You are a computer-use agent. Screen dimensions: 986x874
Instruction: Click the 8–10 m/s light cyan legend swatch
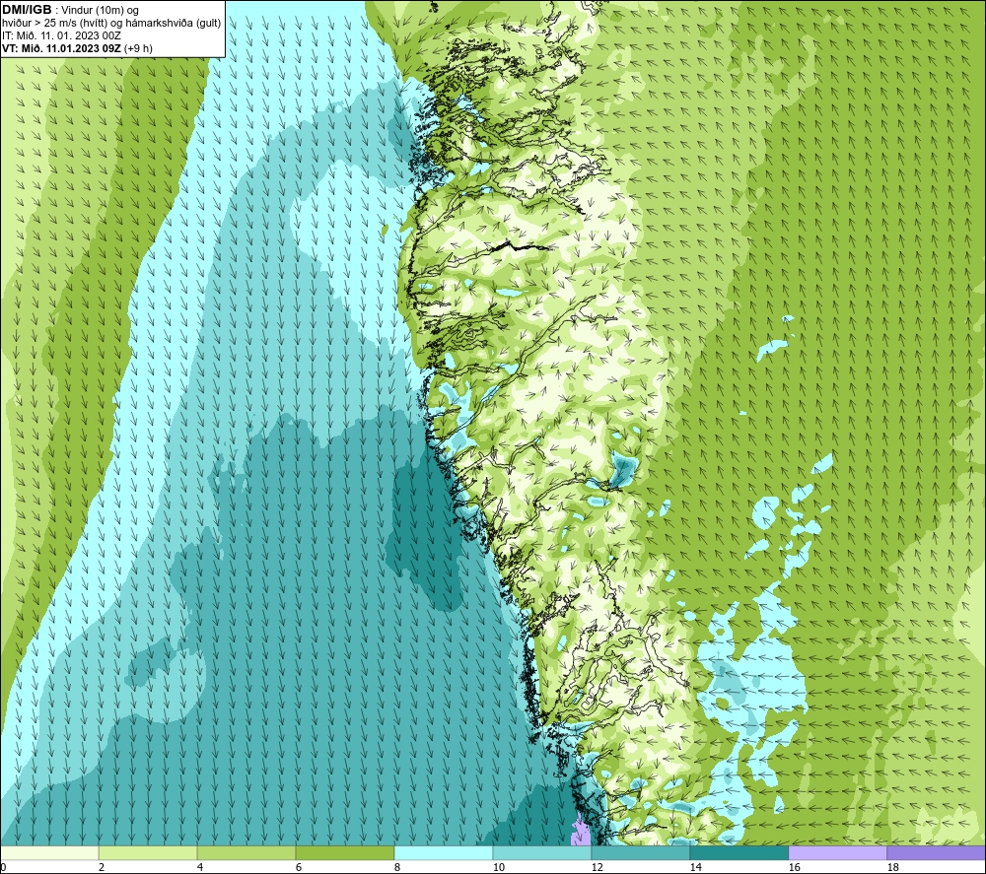coord(444,852)
